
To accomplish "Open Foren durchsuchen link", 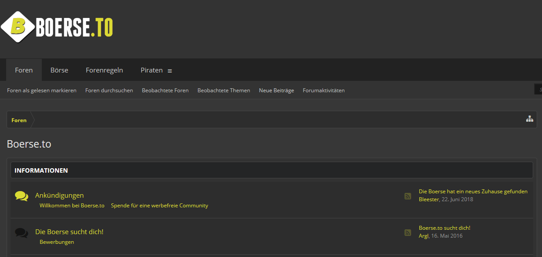I will click(x=109, y=90).
